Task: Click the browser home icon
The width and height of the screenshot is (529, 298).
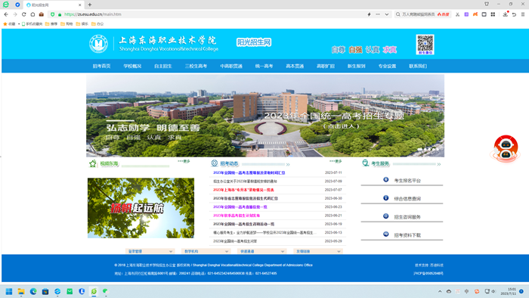Action: coord(32,14)
